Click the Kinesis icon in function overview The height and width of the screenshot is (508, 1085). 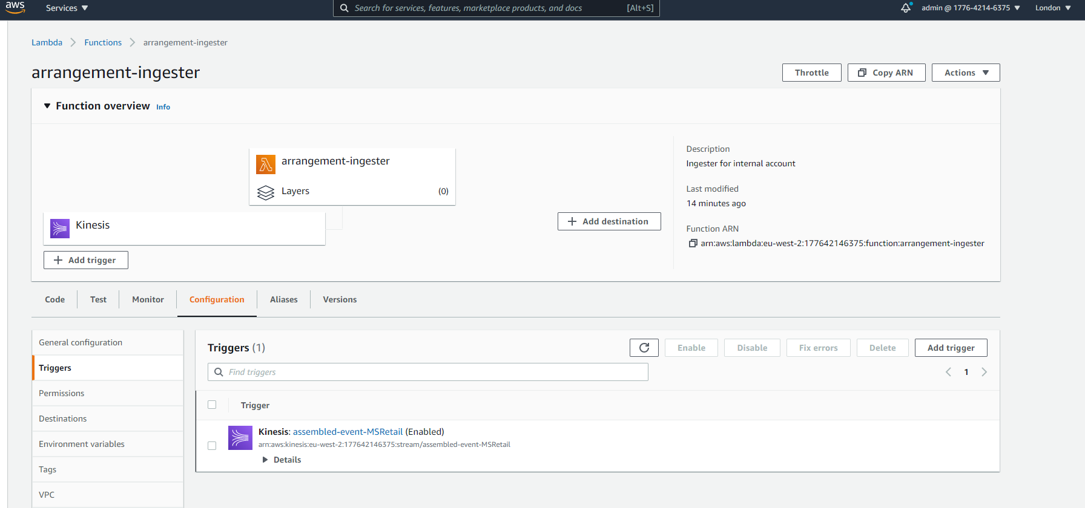[60, 228]
